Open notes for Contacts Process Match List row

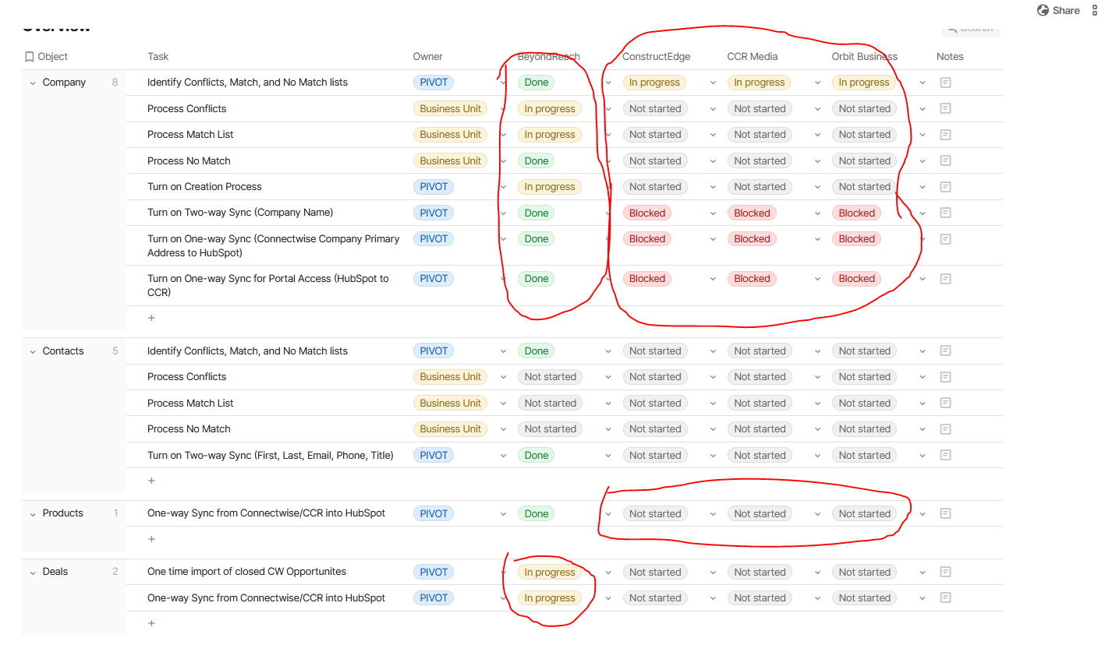coord(945,404)
